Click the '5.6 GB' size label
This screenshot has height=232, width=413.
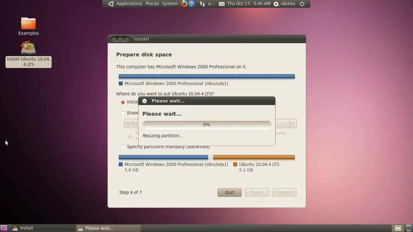coord(131,170)
